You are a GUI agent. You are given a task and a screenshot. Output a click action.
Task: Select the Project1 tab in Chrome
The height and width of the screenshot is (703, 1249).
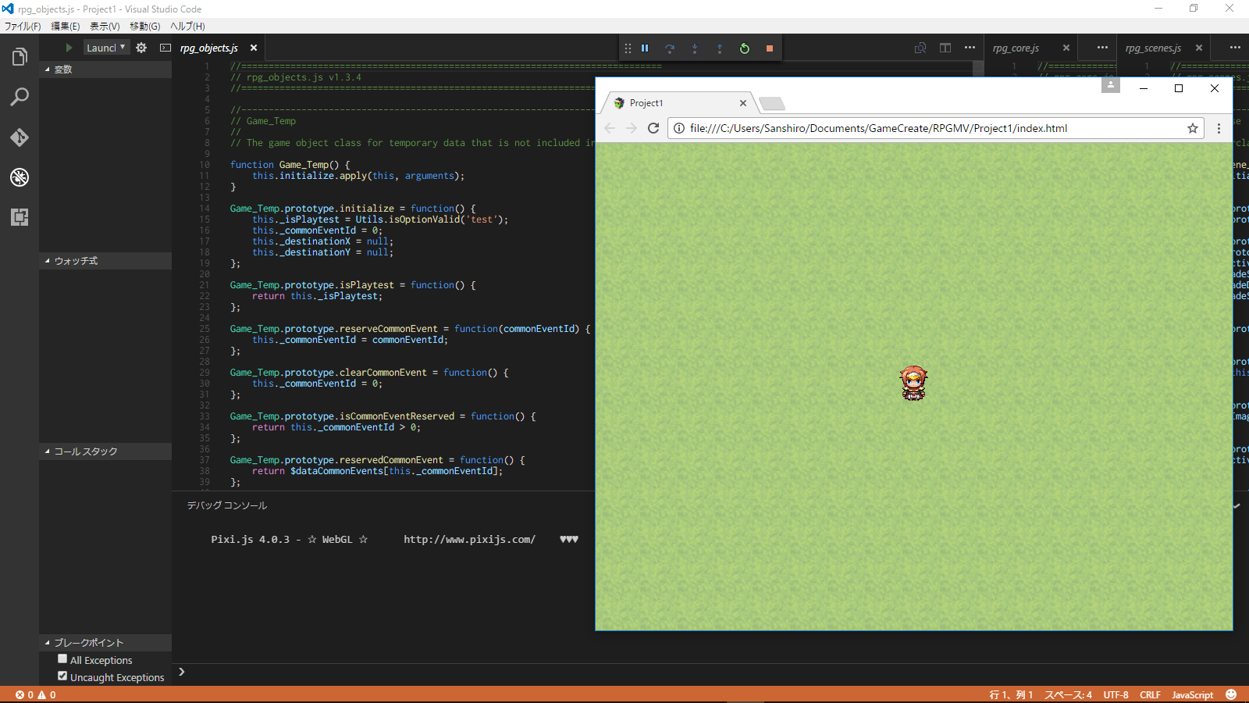tap(679, 103)
